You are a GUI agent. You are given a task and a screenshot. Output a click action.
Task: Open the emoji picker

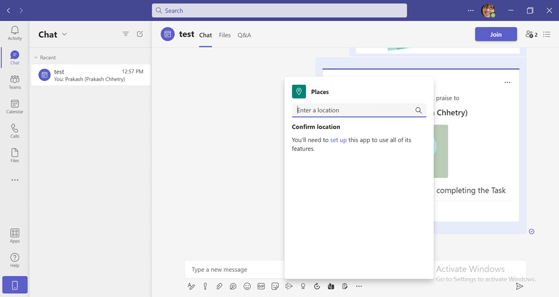point(247,286)
